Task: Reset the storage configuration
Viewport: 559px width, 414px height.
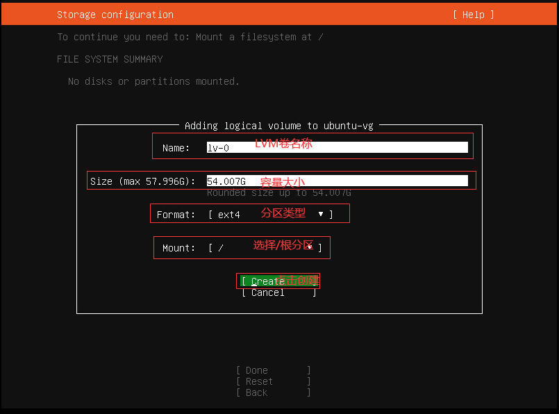Action: click(x=273, y=381)
